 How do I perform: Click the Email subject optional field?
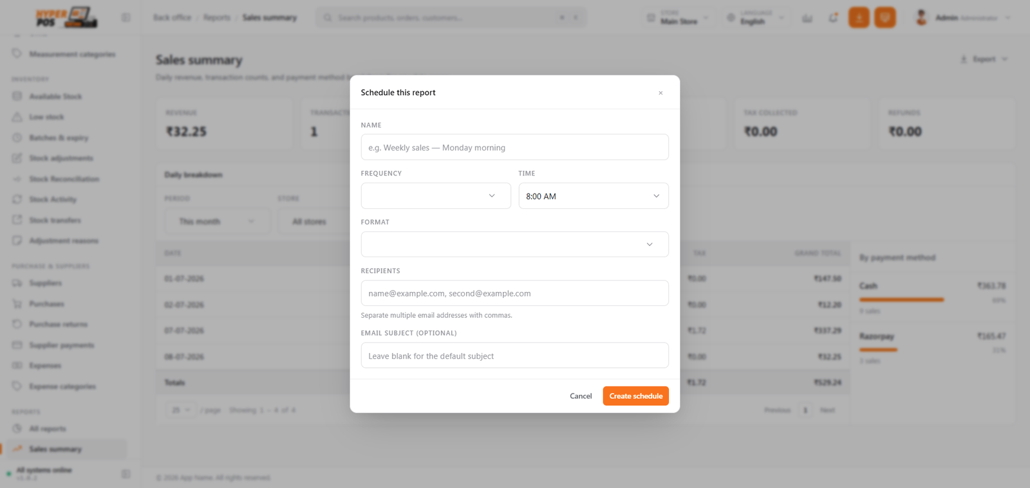pyautogui.click(x=514, y=356)
